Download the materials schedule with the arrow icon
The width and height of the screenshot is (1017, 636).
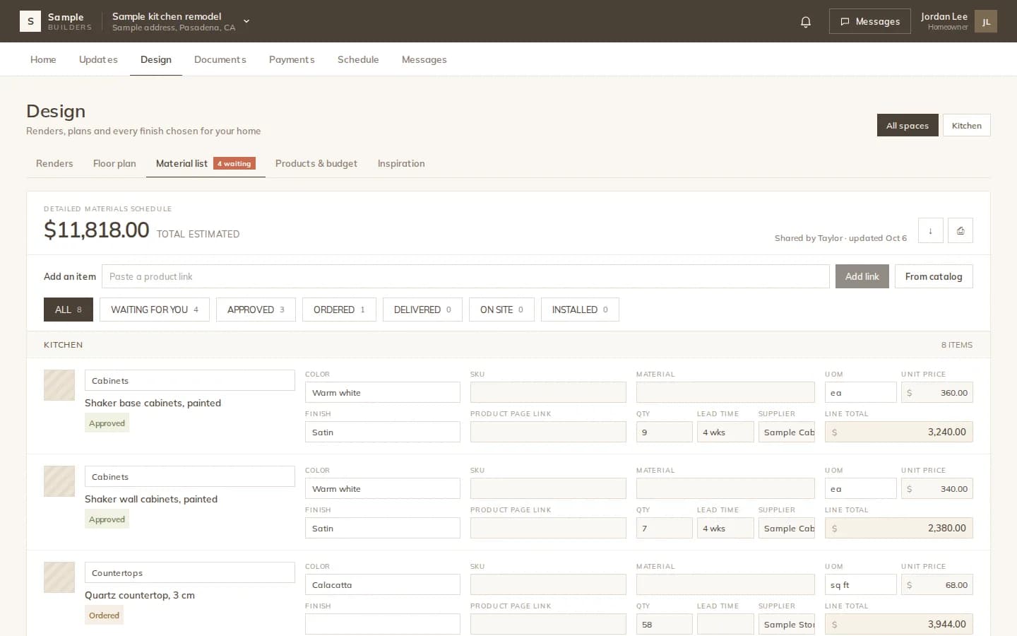(931, 230)
